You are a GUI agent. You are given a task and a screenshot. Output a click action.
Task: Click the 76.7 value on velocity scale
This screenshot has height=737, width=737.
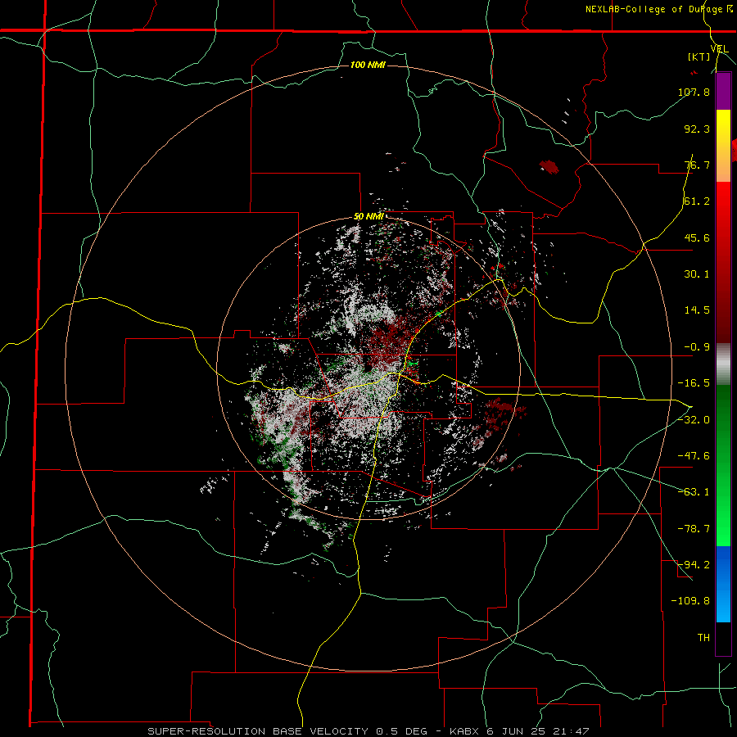tap(697, 165)
